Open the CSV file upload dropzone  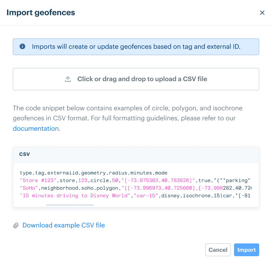(136, 79)
